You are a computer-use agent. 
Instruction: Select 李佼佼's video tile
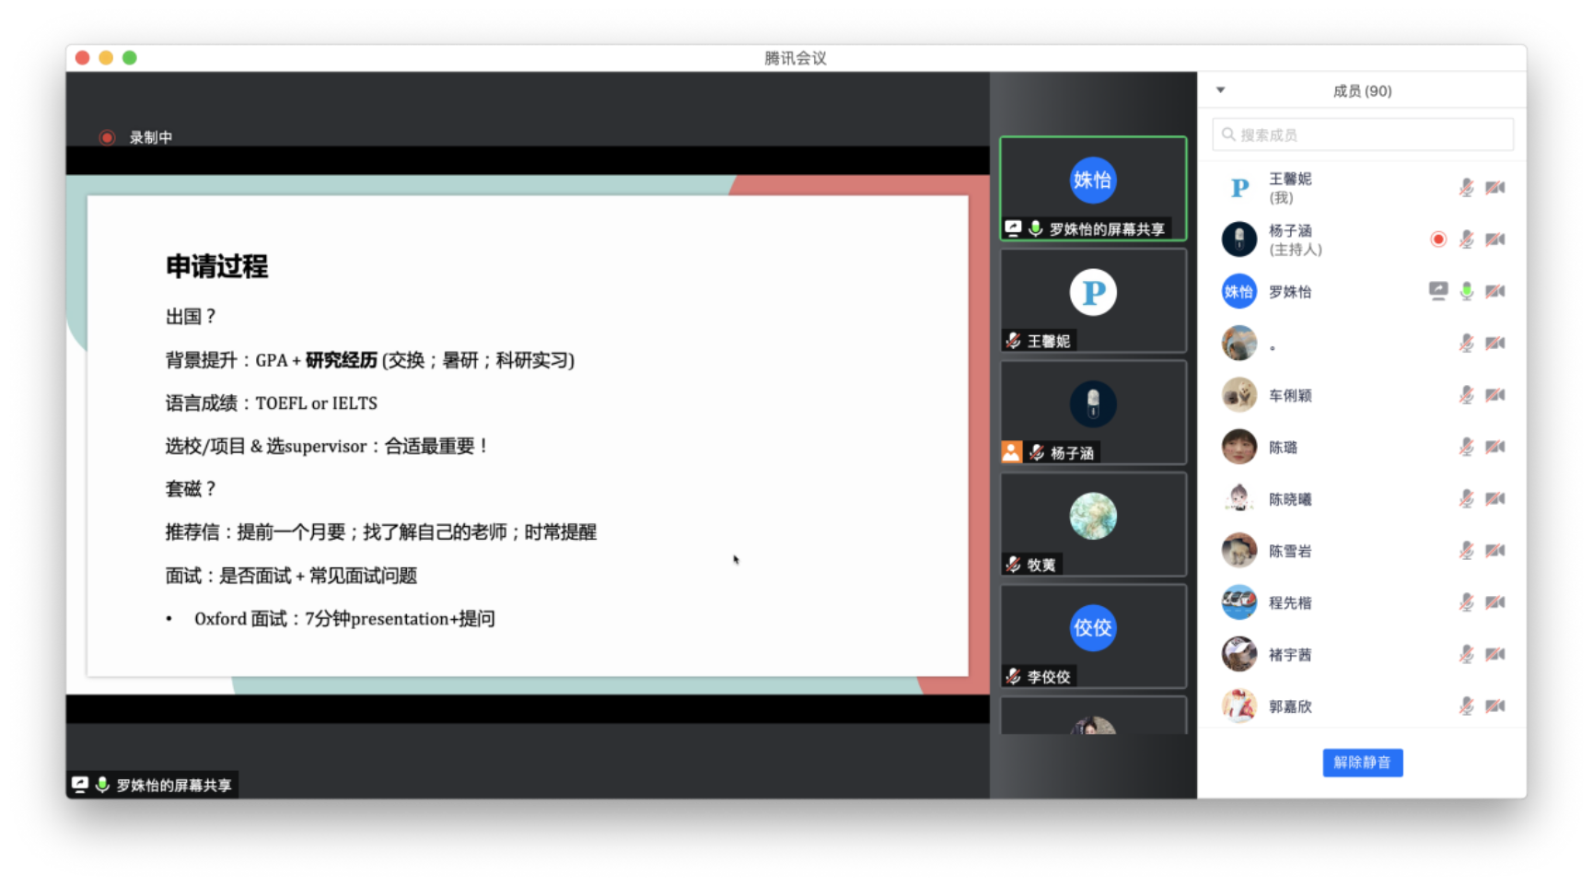pyautogui.click(x=1093, y=636)
